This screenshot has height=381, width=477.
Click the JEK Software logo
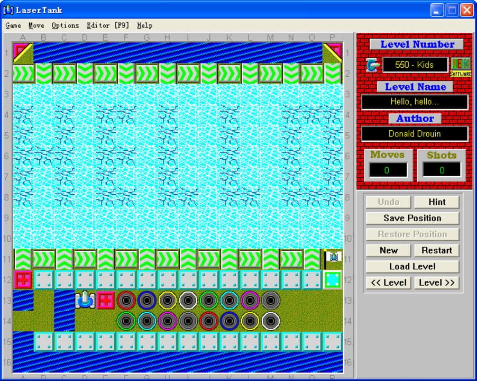click(x=460, y=66)
